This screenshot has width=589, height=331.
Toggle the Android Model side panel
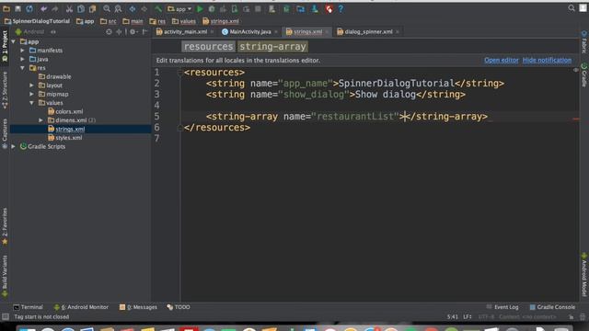pos(584,275)
